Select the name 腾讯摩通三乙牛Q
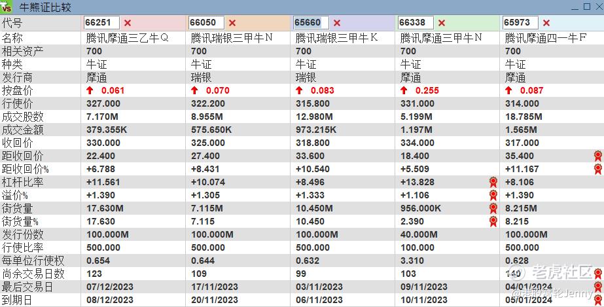This screenshot has width=604, height=307. click(x=128, y=38)
